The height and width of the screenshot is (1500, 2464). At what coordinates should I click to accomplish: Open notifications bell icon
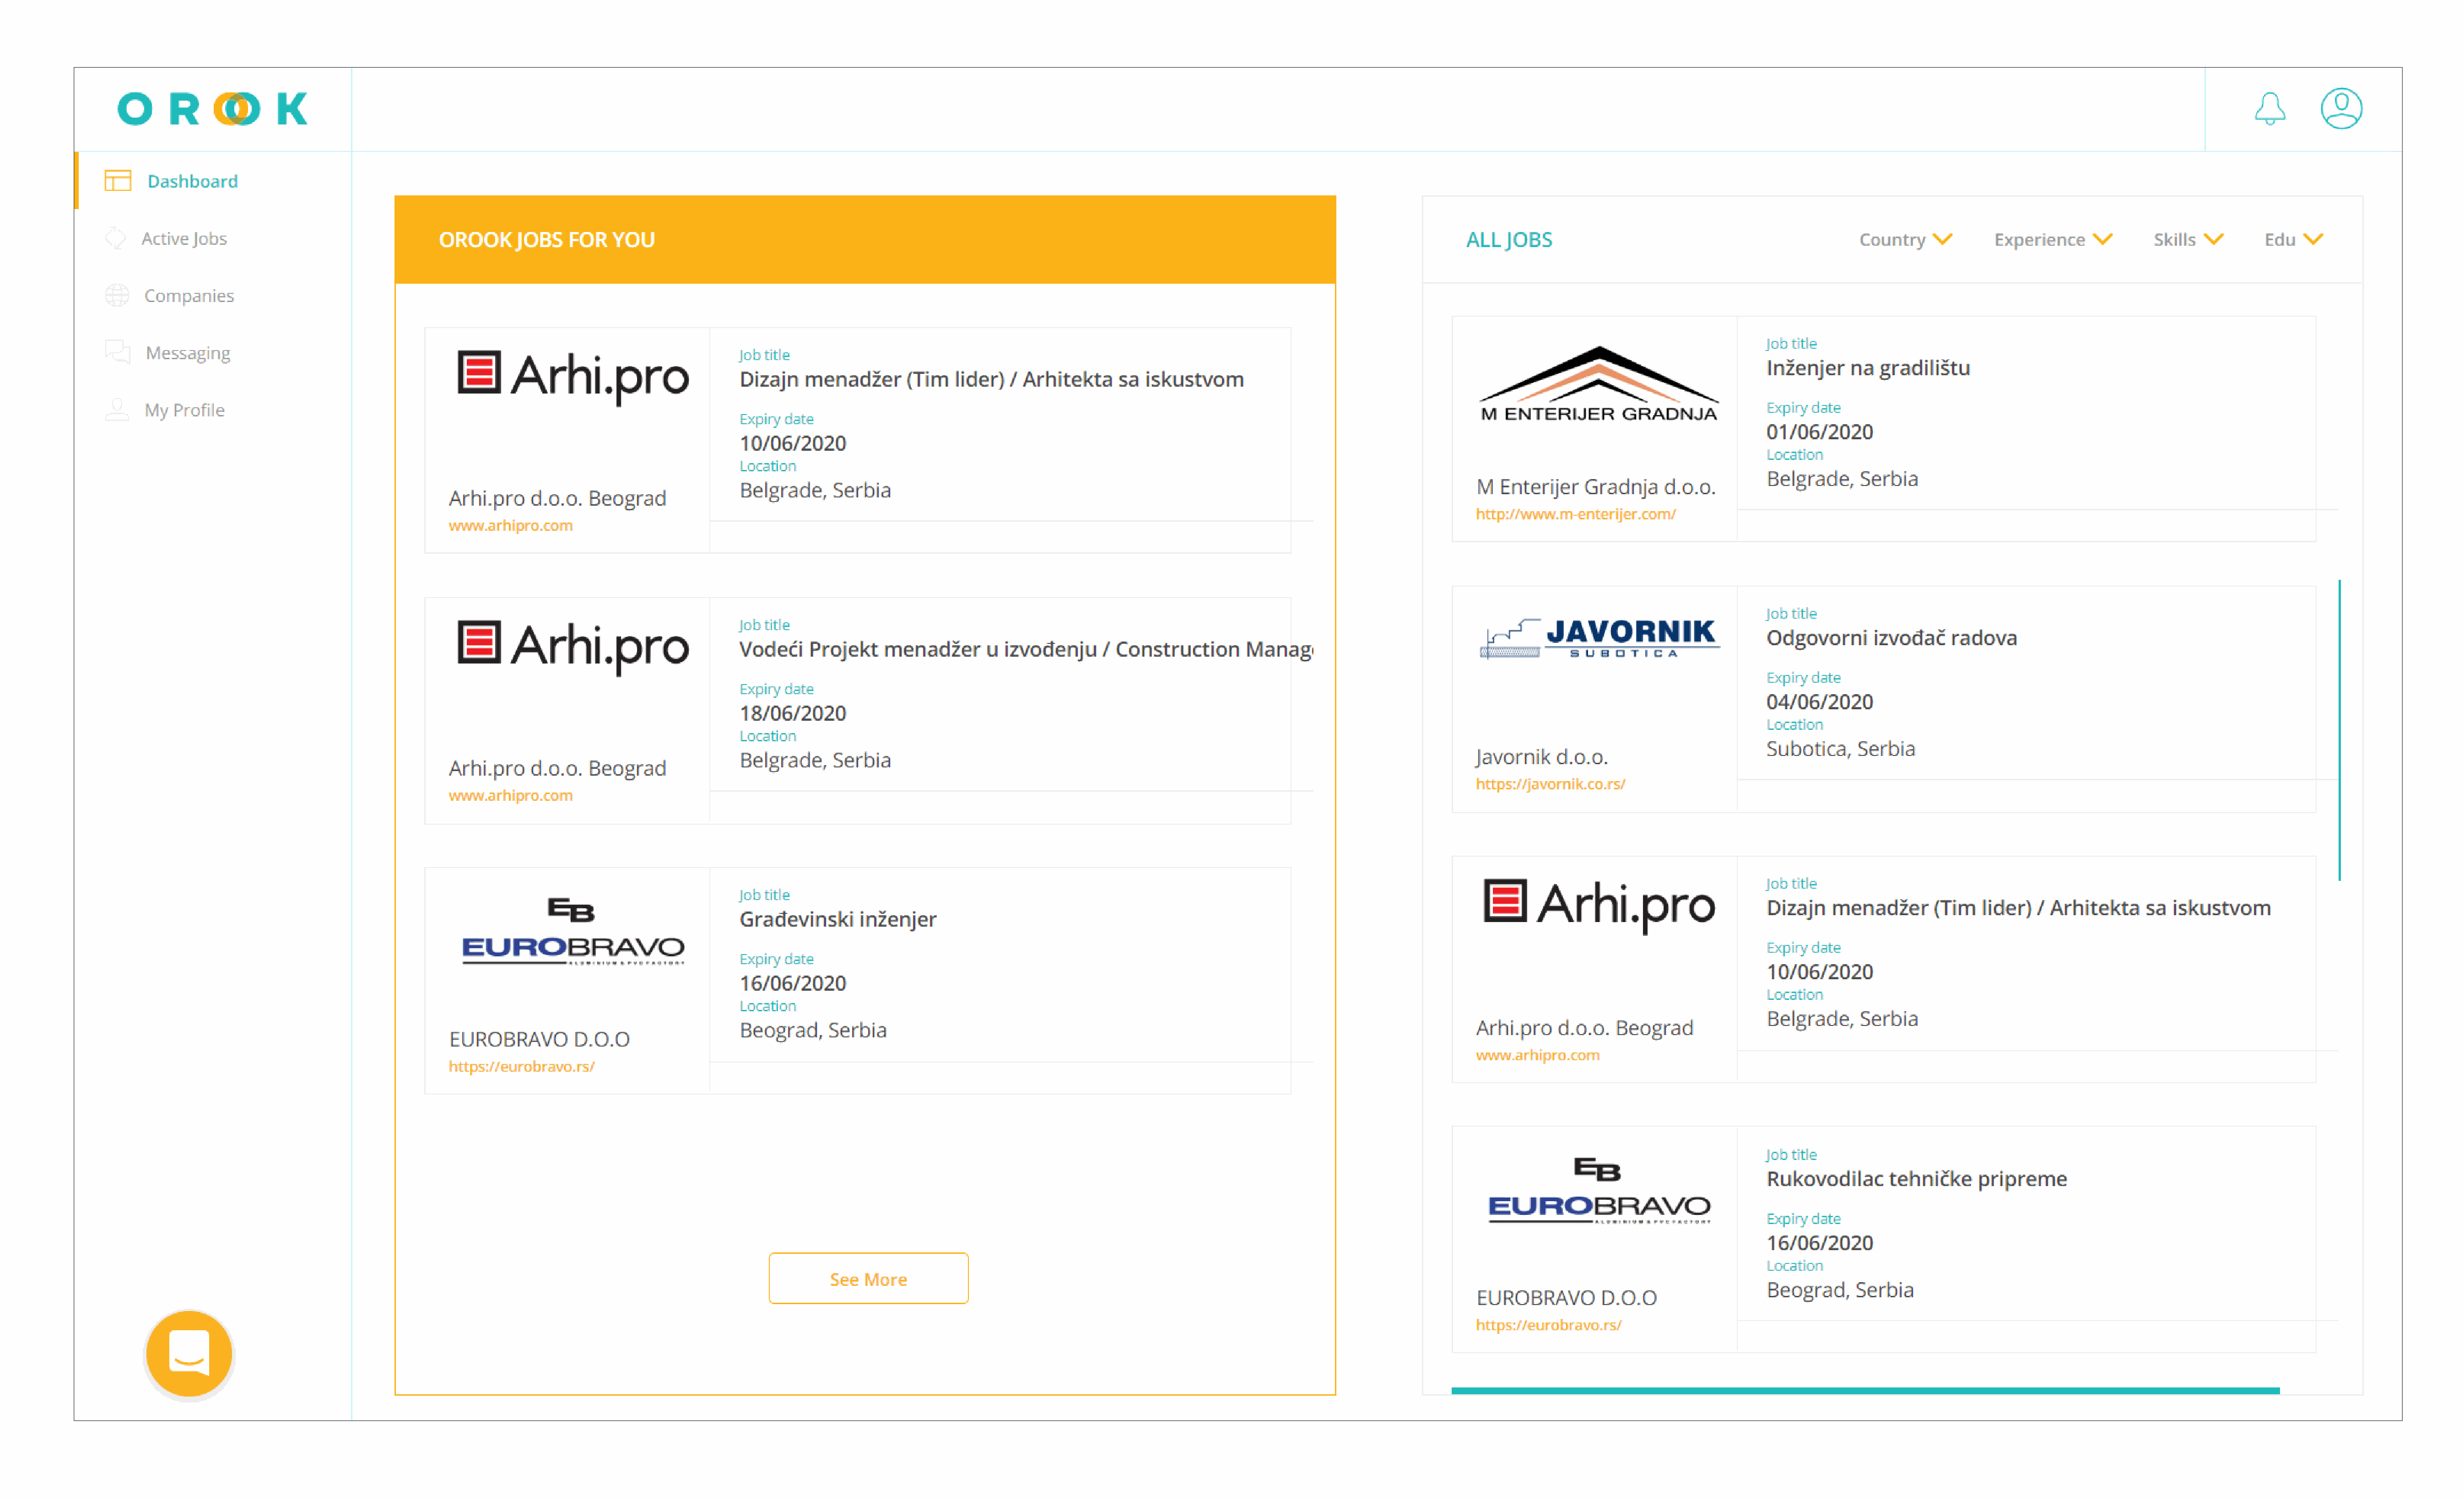pos(2270,108)
